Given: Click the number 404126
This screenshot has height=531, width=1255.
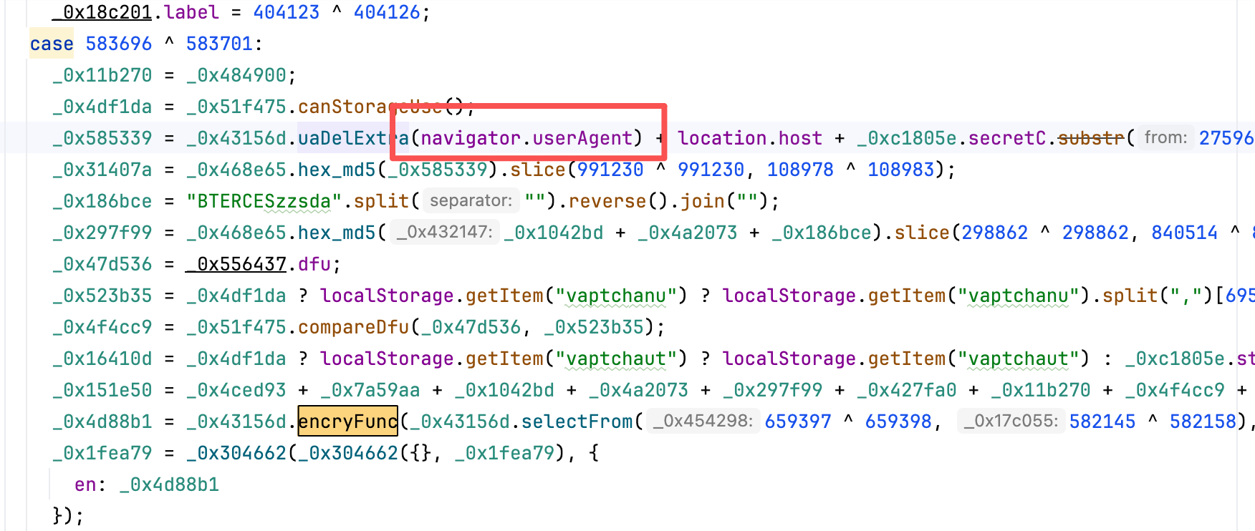Looking at the screenshot, I should point(387,12).
